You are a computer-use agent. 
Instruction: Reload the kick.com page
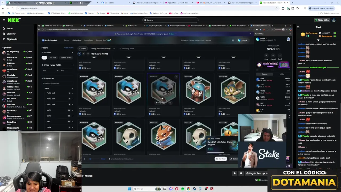click(12, 8)
